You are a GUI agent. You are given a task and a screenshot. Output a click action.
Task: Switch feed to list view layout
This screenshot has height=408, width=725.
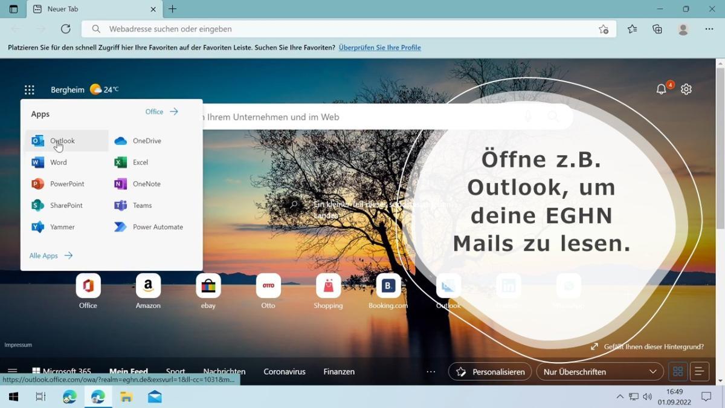click(x=699, y=372)
